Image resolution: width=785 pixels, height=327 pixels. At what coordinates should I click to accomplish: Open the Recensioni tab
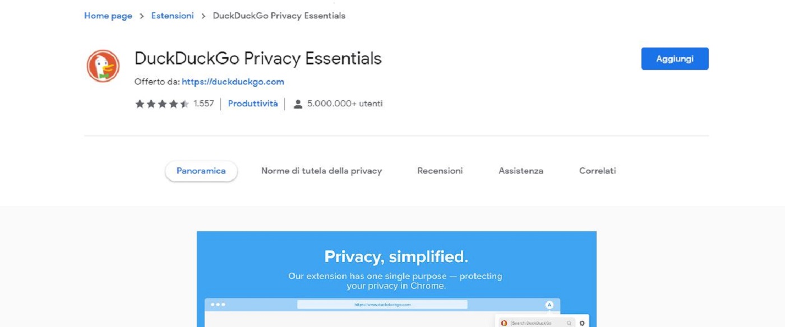440,171
